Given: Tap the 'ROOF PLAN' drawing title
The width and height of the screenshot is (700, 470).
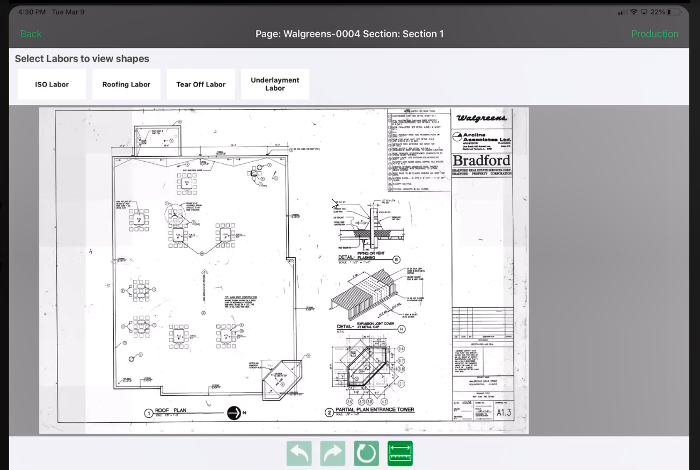Looking at the screenshot, I should pos(171,410).
